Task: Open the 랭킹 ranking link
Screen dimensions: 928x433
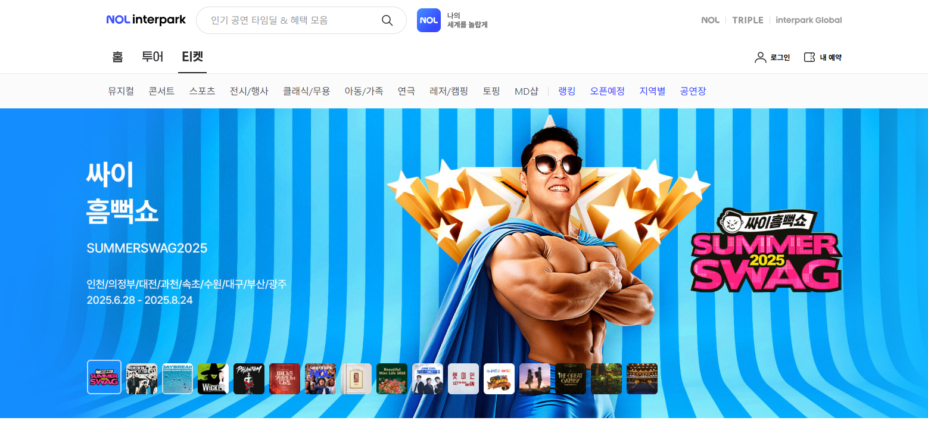Action: (567, 91)
